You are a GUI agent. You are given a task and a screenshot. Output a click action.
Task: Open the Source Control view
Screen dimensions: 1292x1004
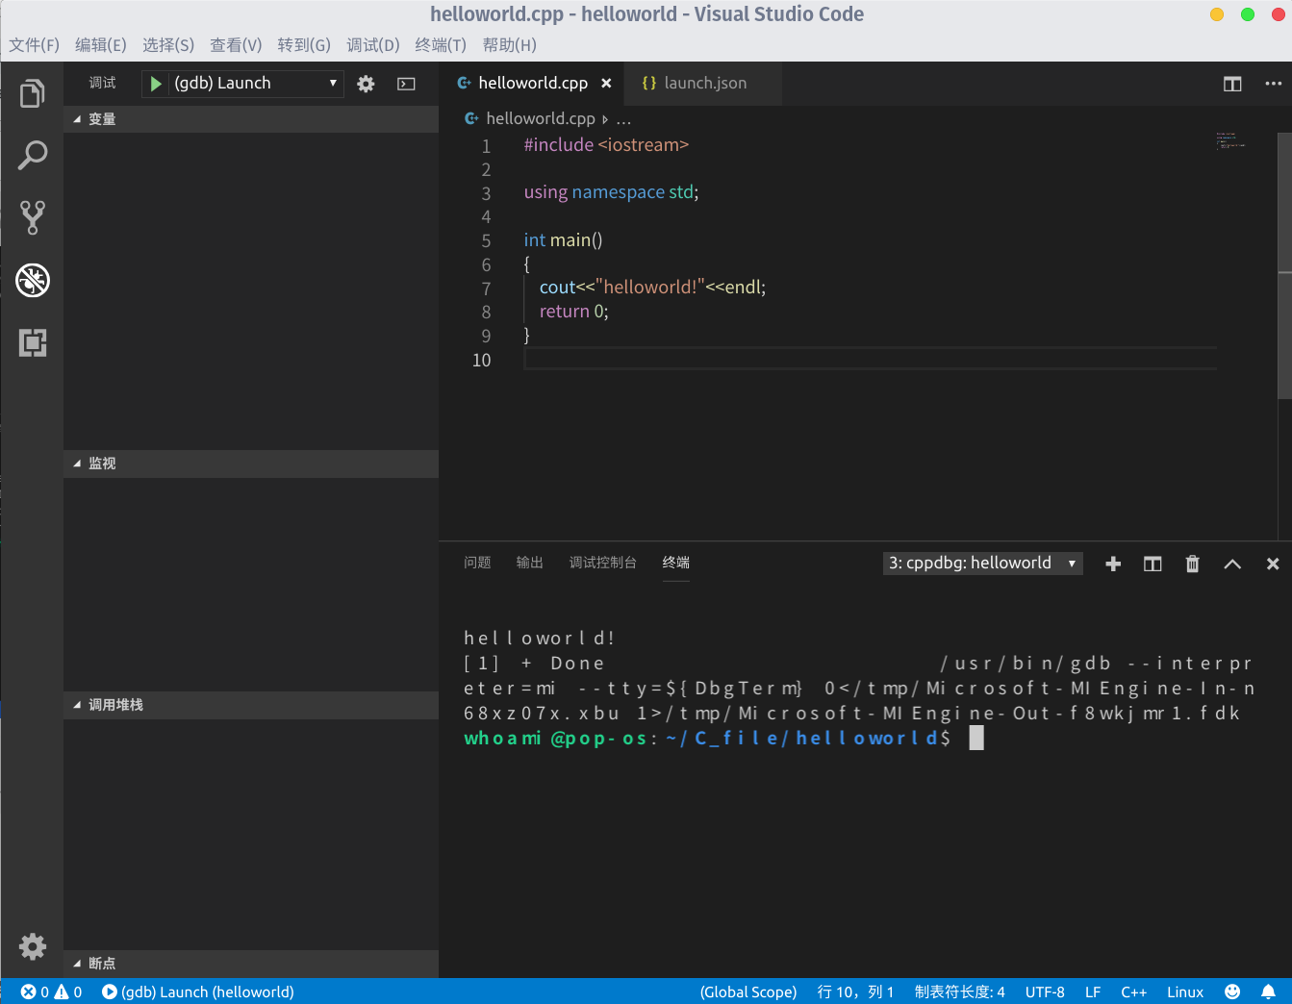pos(32,217)
